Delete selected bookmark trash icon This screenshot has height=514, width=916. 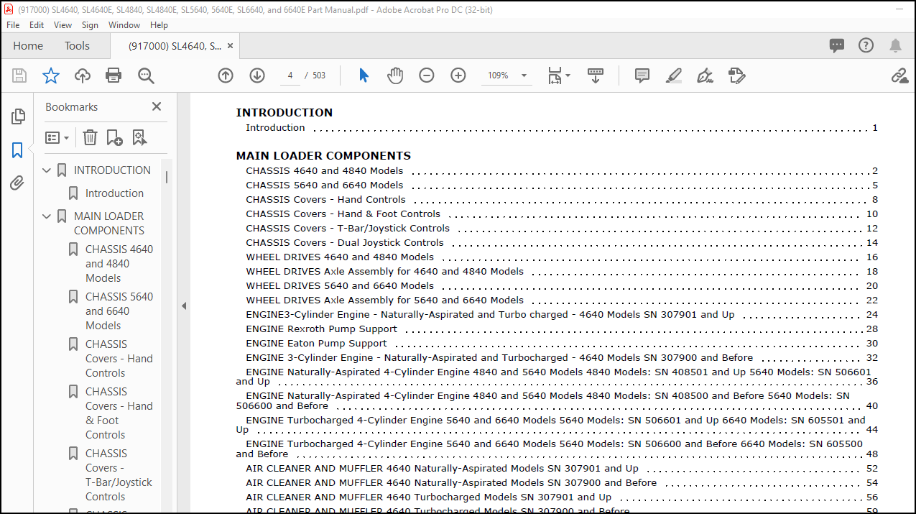click(x=90, y=137)
